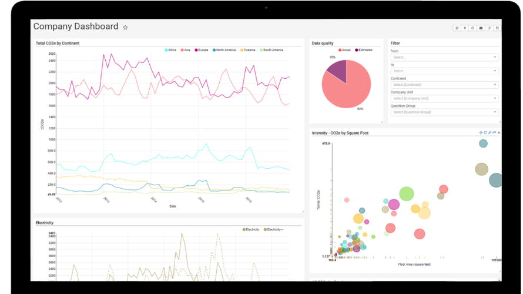This screenshot has width=523, height=294.
Task: Click the edit dashboard pencil icon
Action: (x=490, y=28)
